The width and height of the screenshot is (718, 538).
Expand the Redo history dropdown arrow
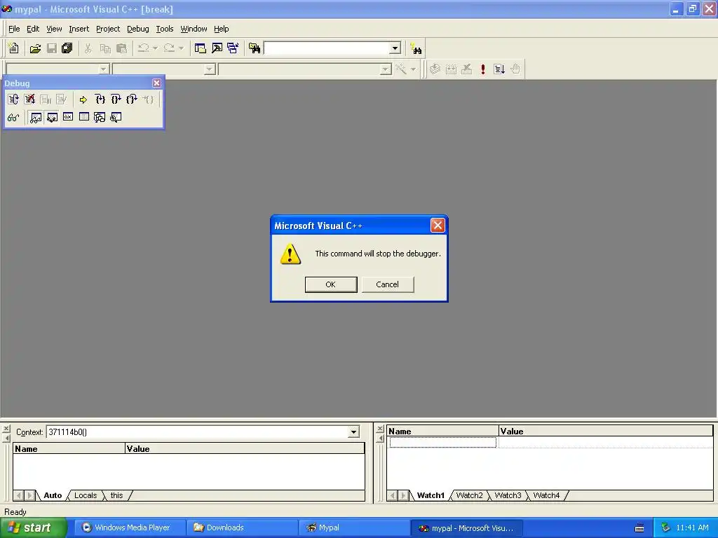point(181,48)
